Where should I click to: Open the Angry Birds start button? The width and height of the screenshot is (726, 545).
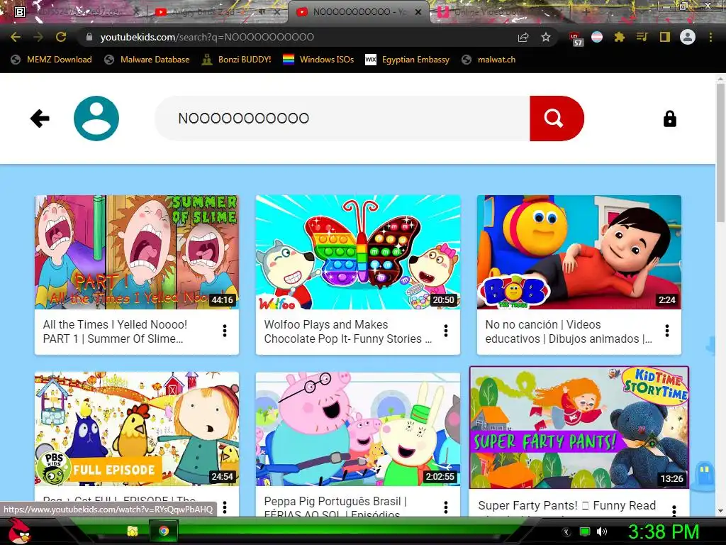[19, 531]
